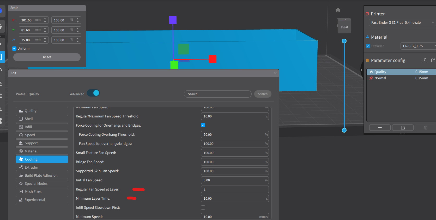Close the Edit dialog
436x220 pixels.
click(x=275, y=73)
